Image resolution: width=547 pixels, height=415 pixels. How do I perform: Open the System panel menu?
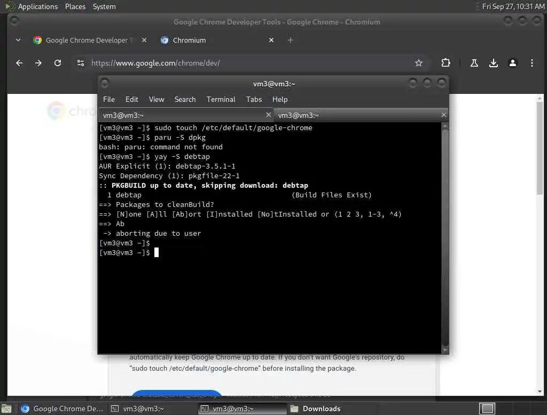(104, 6)
